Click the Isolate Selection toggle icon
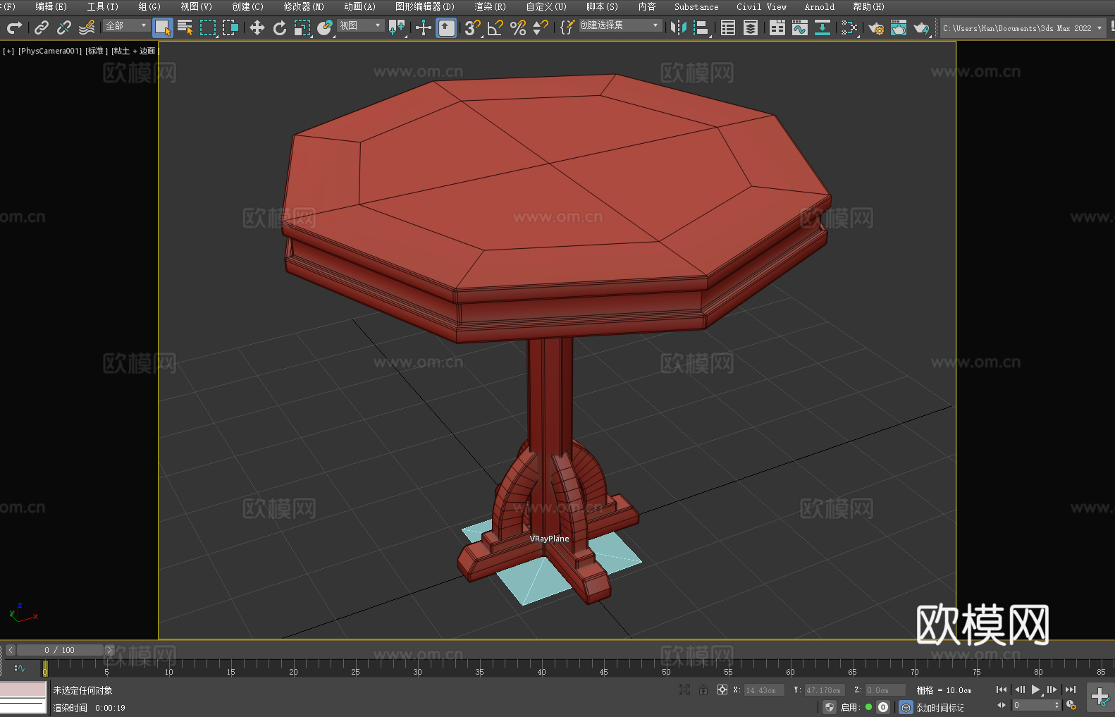This screenshot has height=717, width=1115. (684, 690)
